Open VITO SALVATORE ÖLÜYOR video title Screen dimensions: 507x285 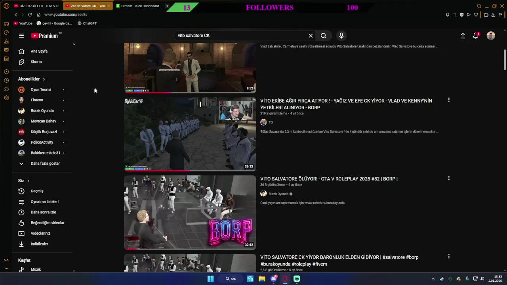coord(329,179)
